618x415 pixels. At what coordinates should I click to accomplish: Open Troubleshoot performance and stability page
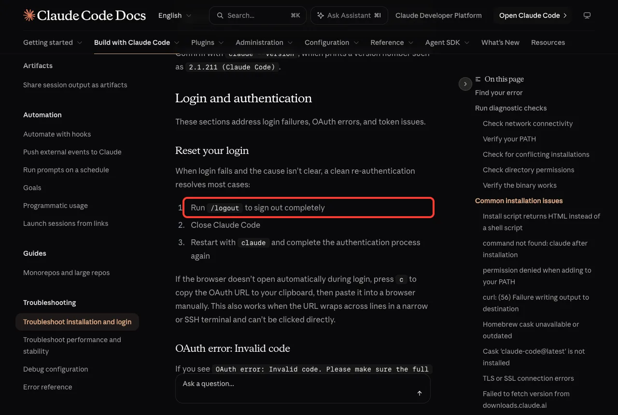point(72,346)
